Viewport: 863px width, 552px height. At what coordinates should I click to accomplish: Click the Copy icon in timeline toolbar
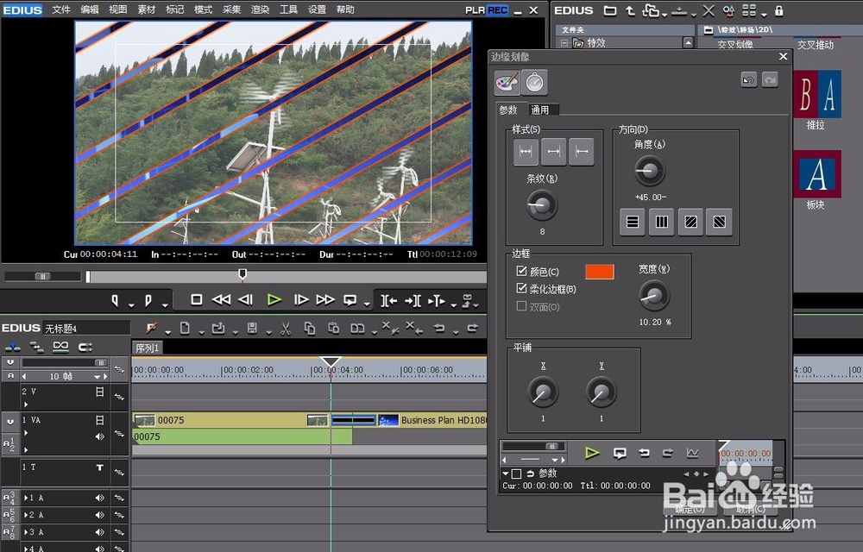(310, 329)
